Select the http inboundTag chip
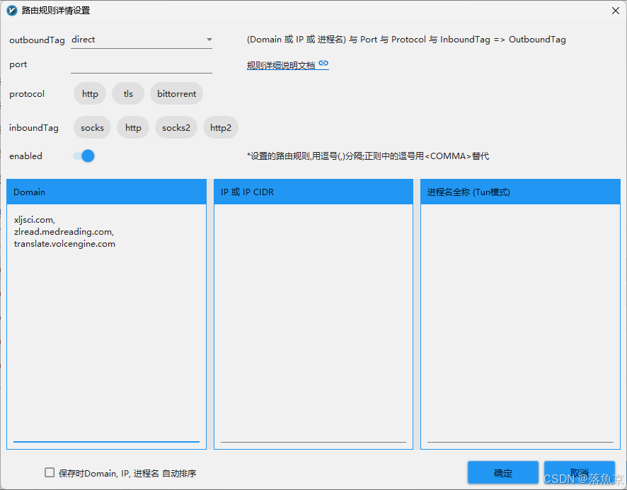The width and height of the screenshot is (627, 490). [133, 127]
